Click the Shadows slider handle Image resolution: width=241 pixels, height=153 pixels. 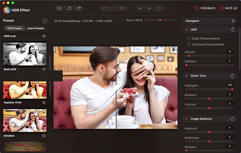pos(209,98)
